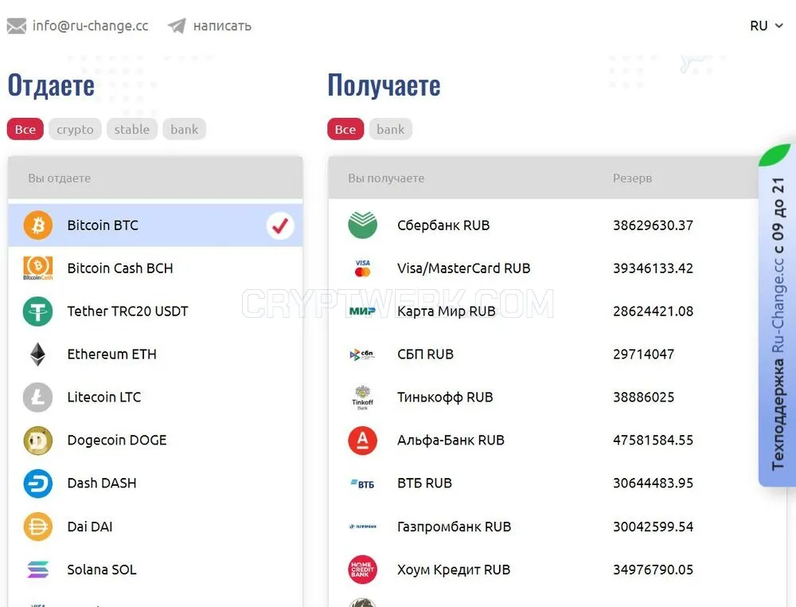
Task: Click the МИР card logo
Action: point(362,311)
